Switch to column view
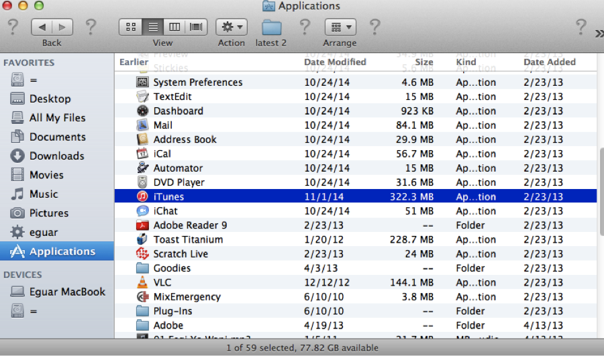 coord(174,27)
